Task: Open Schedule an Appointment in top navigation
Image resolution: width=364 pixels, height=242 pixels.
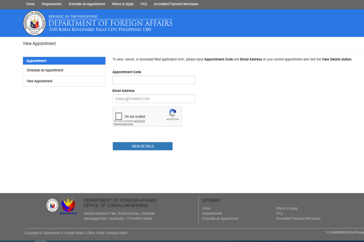Action: (x=87, y=4)
